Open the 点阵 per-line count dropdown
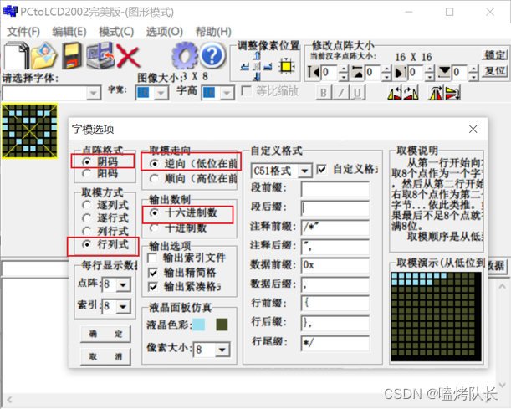This screenshot has height=409, width=511. coord(123,285)
